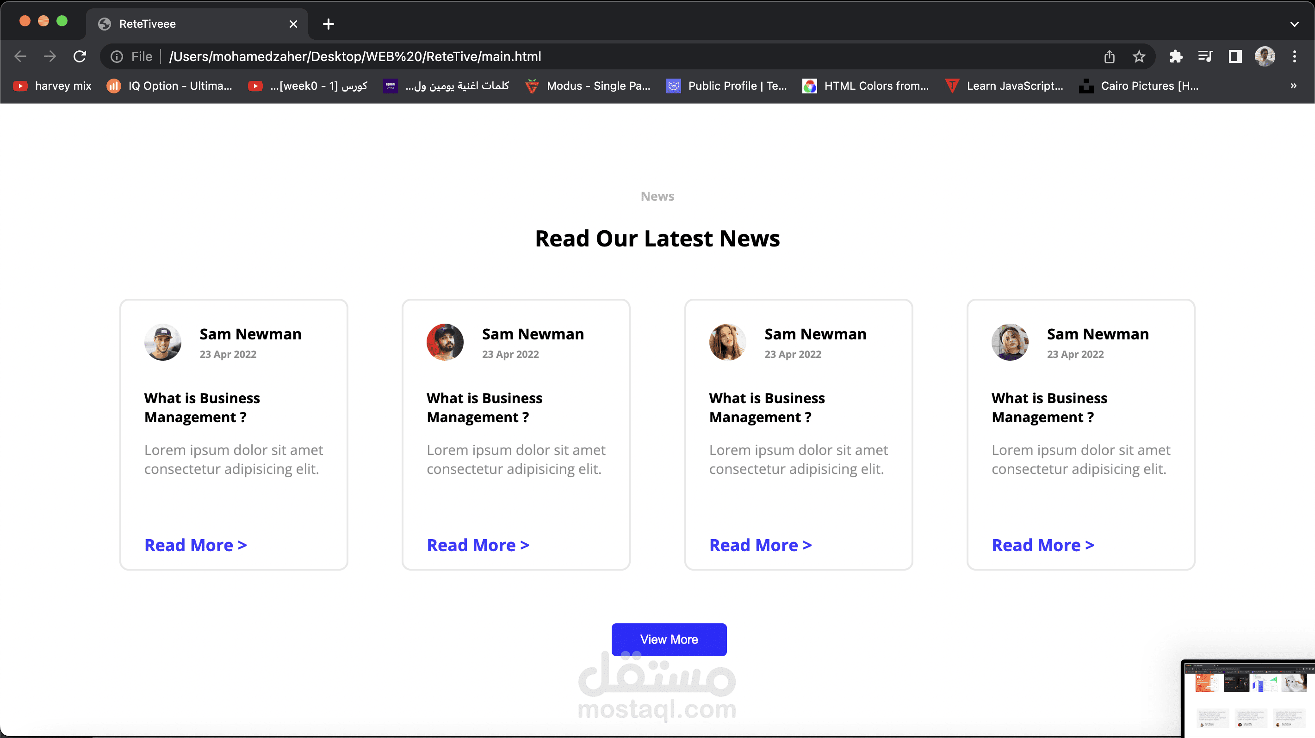Viewport: 1315px width, 738px height.
Task: Click the screenshot preview thumbnail
Action: tap(1248, 699)
